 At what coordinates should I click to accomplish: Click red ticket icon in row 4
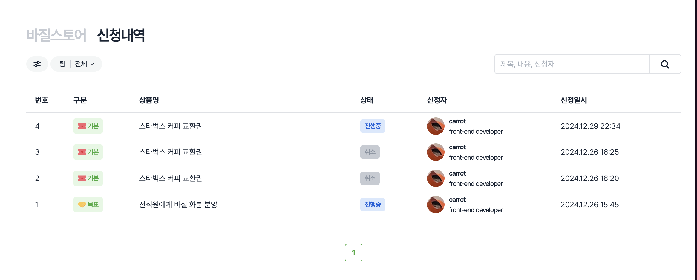click(82, 126)
